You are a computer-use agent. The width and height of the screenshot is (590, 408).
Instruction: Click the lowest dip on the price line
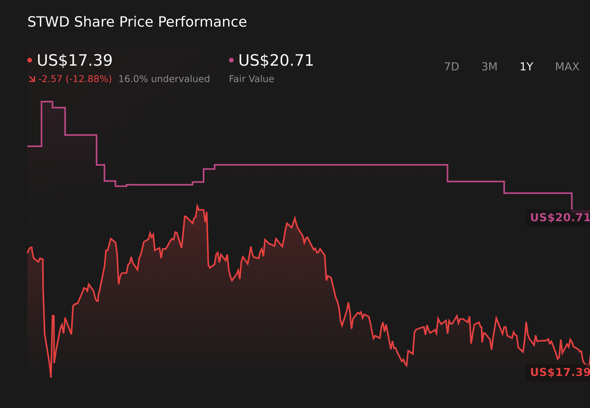click(51, 376)
